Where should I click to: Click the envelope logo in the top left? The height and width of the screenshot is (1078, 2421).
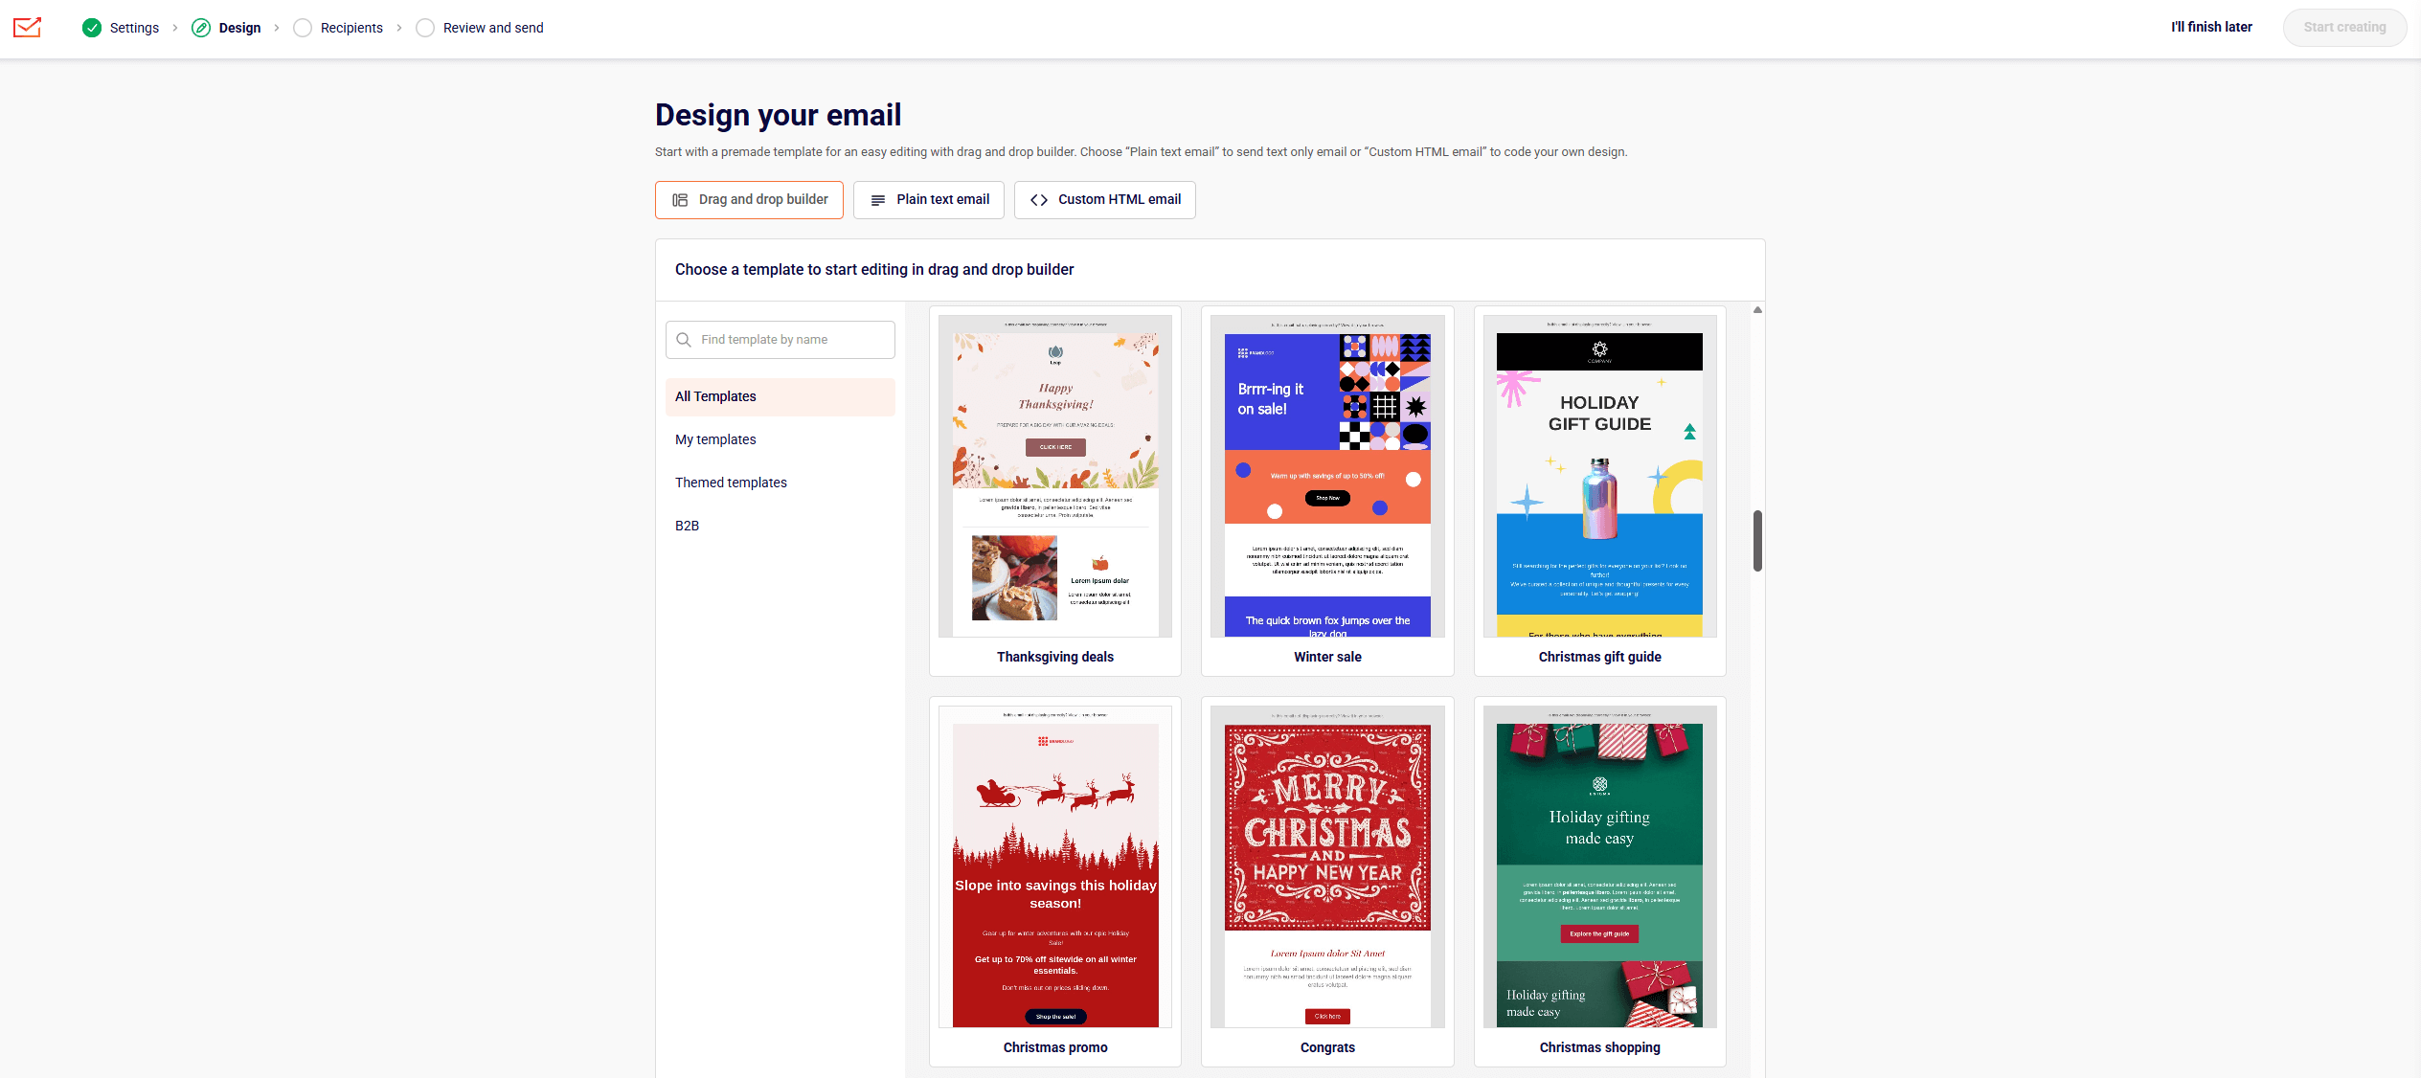27,28
